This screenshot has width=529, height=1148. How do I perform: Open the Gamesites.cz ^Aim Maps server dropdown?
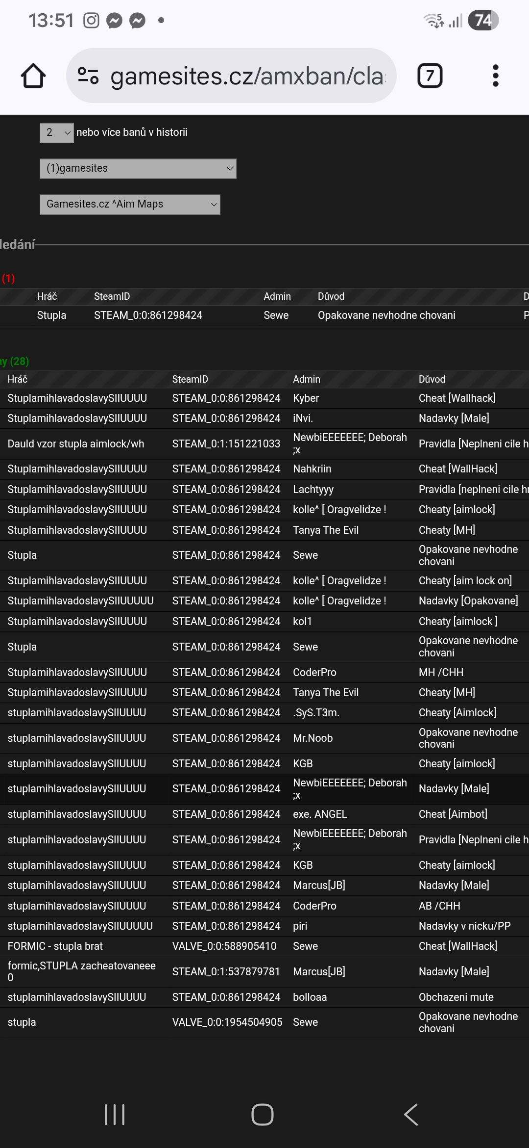pyautogui.click(x=130, y=205)
